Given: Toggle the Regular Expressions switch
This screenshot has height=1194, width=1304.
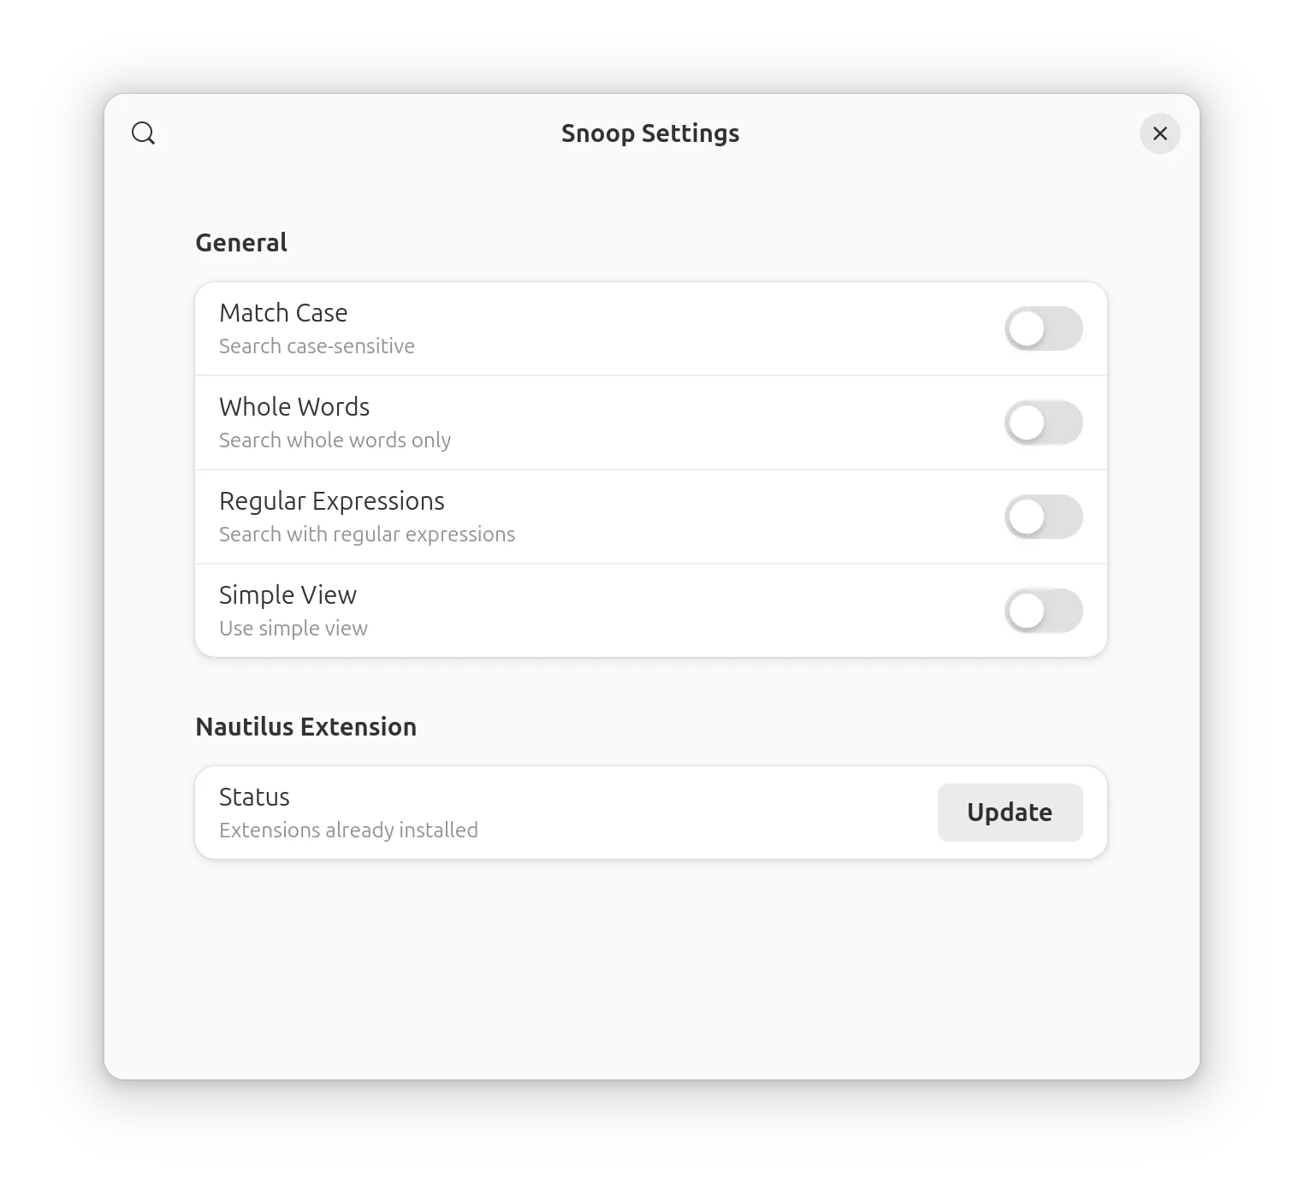Looking at the screenshot, I should coord(1043,517).
